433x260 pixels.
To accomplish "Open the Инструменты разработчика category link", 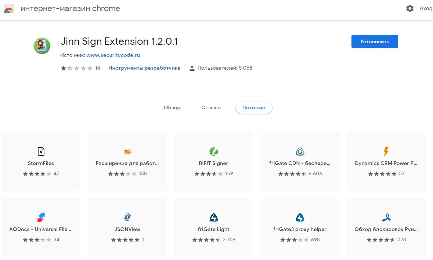I will [x=144, y=68].
